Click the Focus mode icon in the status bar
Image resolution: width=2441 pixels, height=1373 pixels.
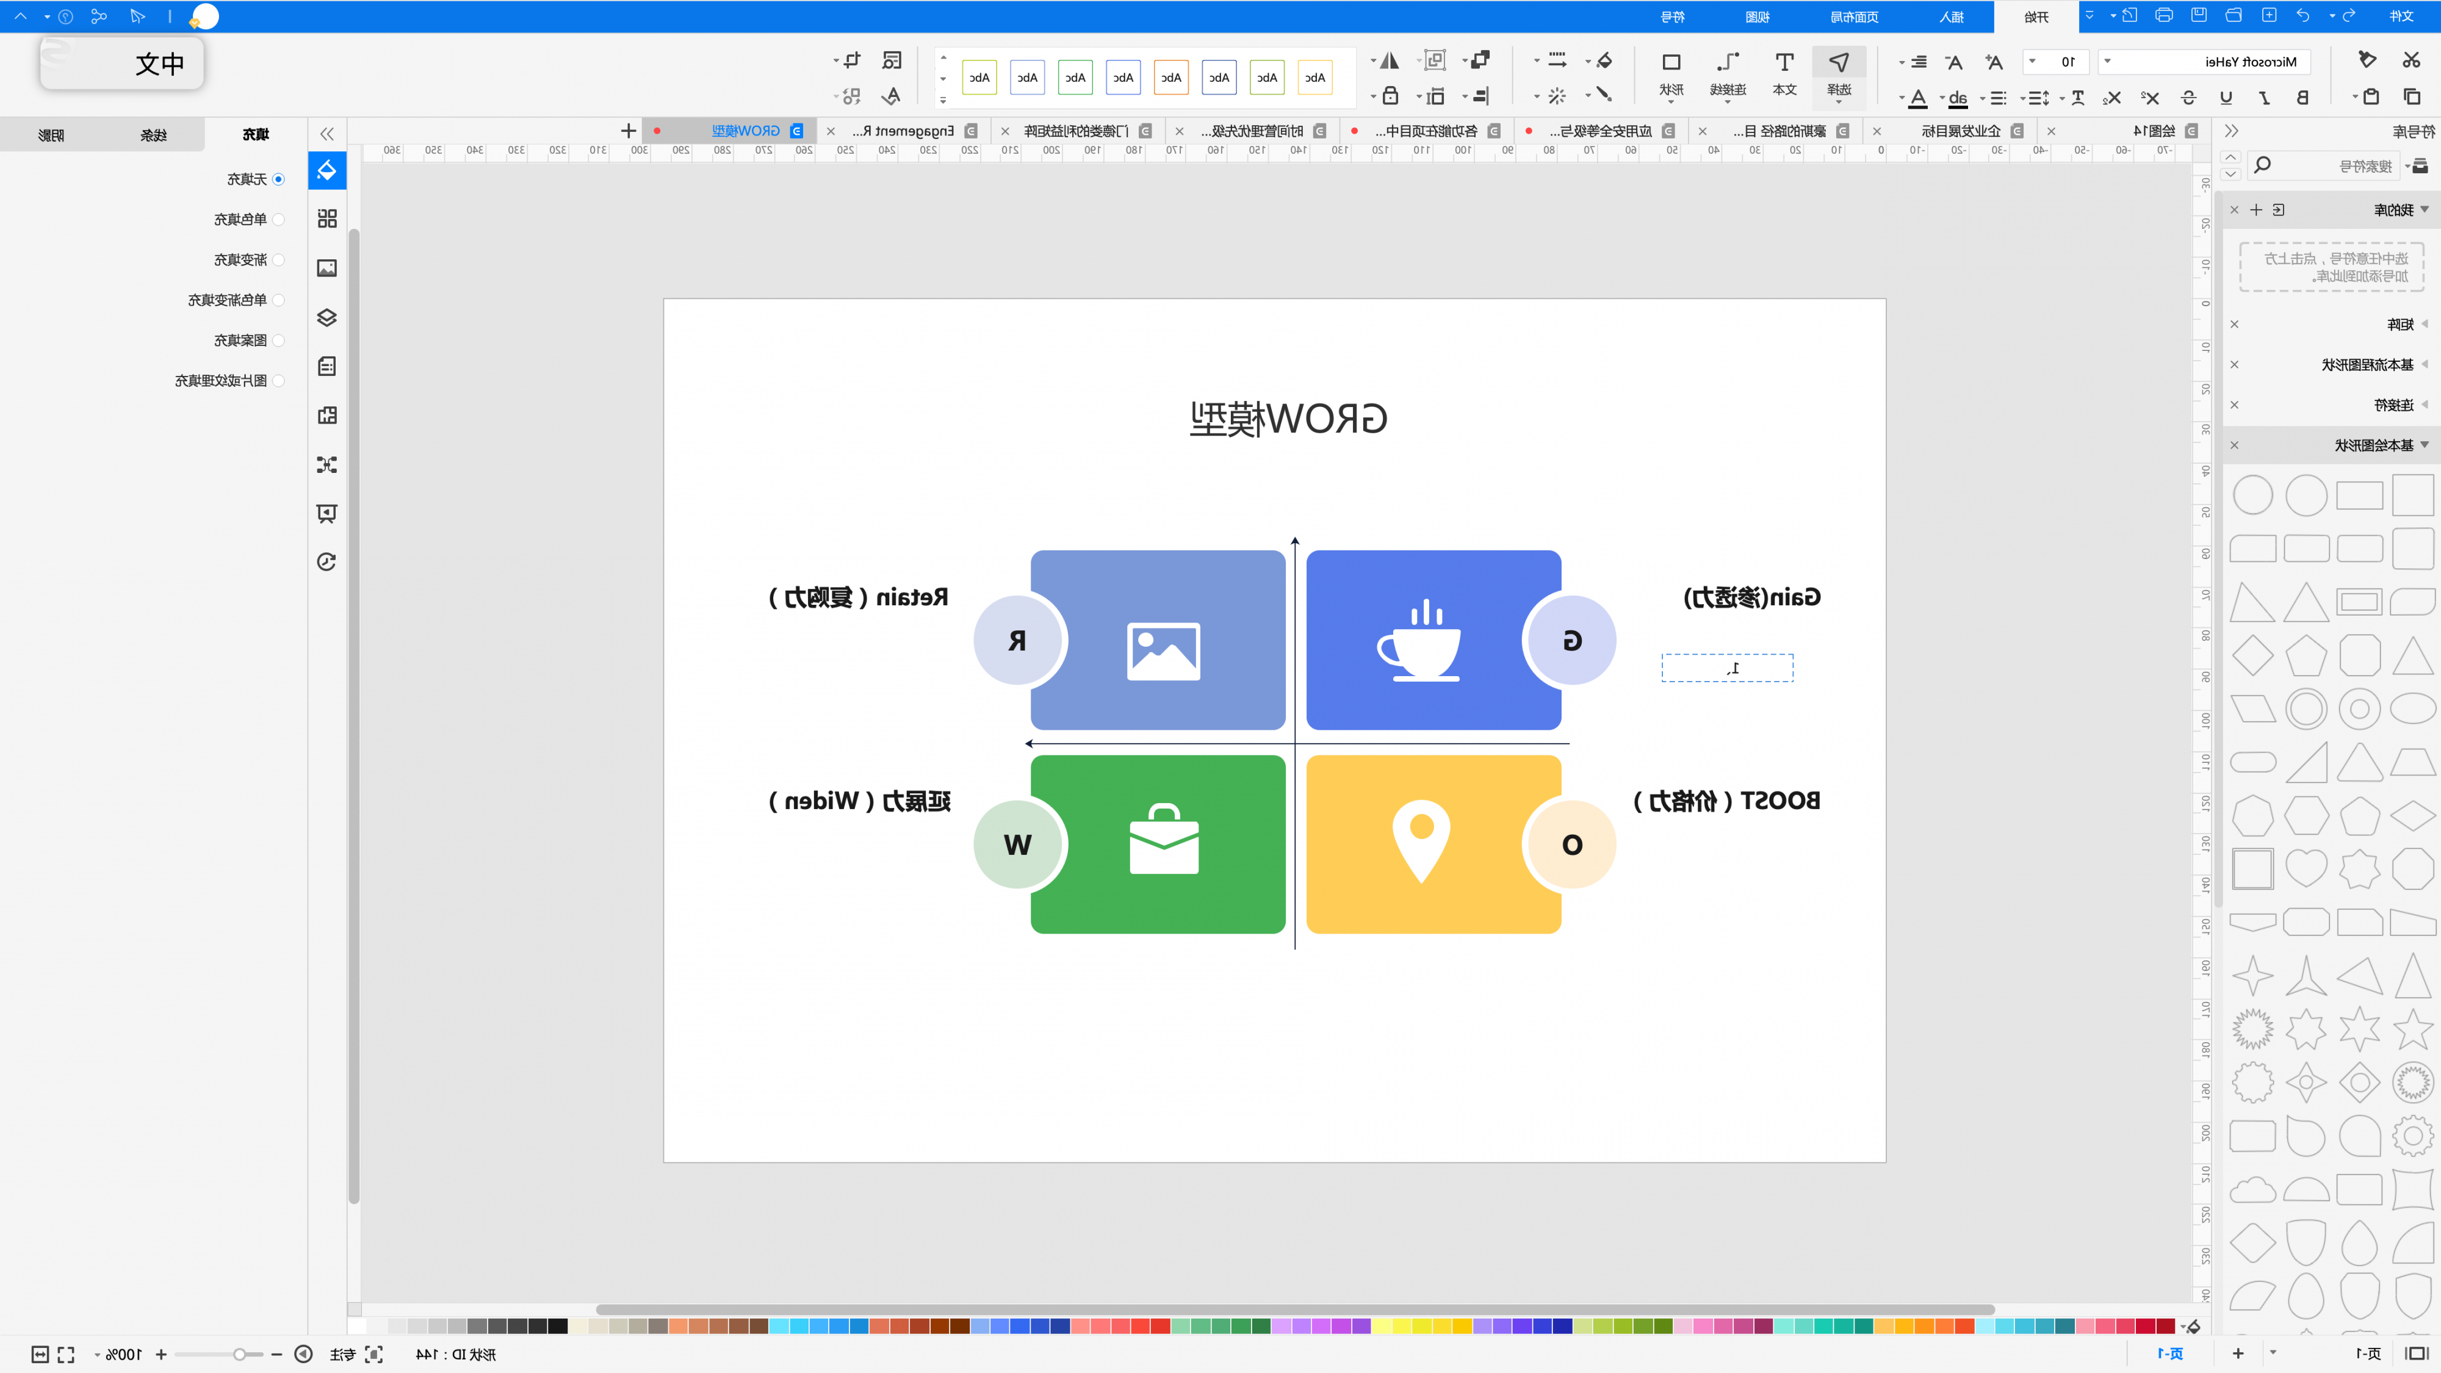(373, 1354)
